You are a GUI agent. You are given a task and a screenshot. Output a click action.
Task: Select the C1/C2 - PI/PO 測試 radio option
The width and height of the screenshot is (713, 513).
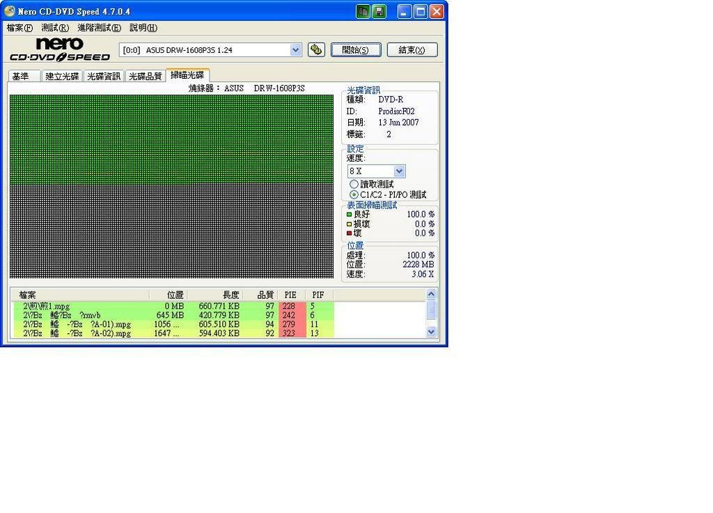pos(354,194)
